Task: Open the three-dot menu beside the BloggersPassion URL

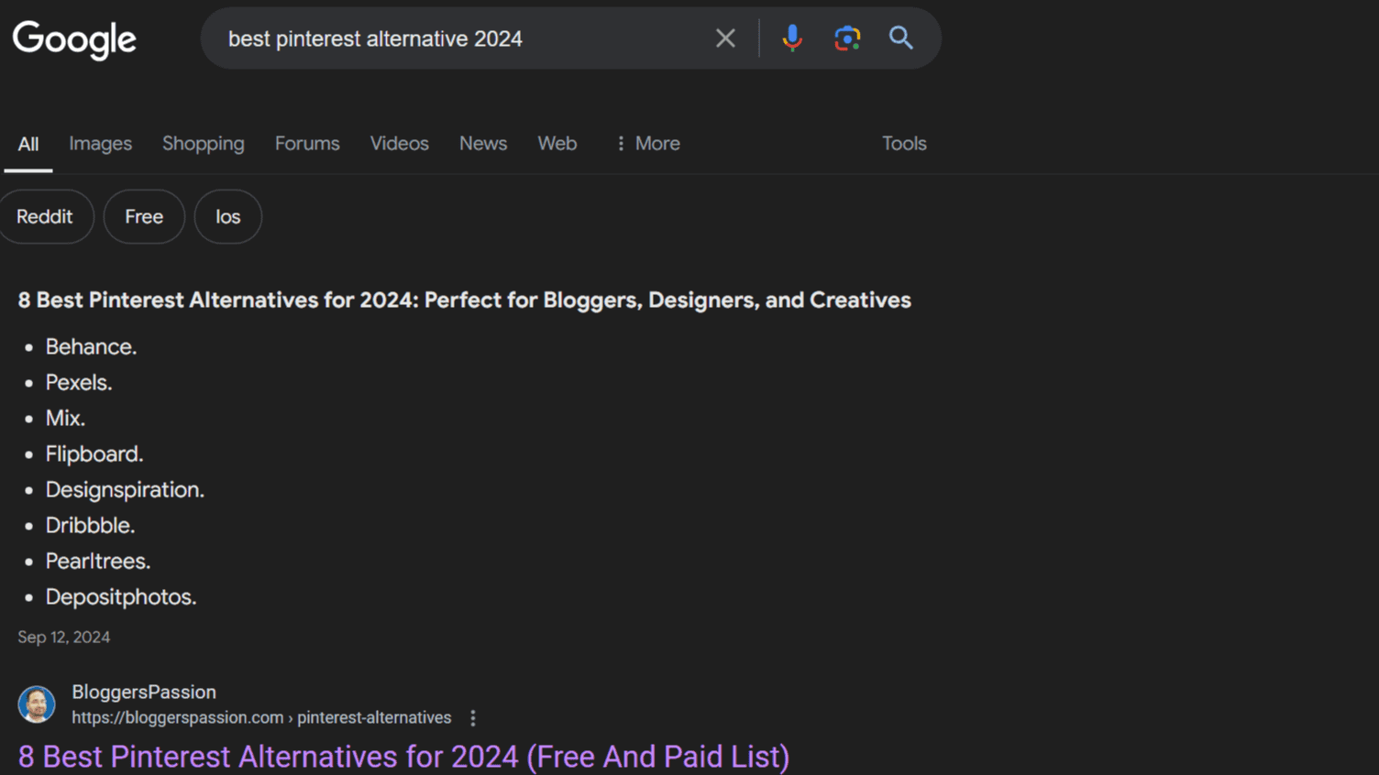Action: coord(472,718)
